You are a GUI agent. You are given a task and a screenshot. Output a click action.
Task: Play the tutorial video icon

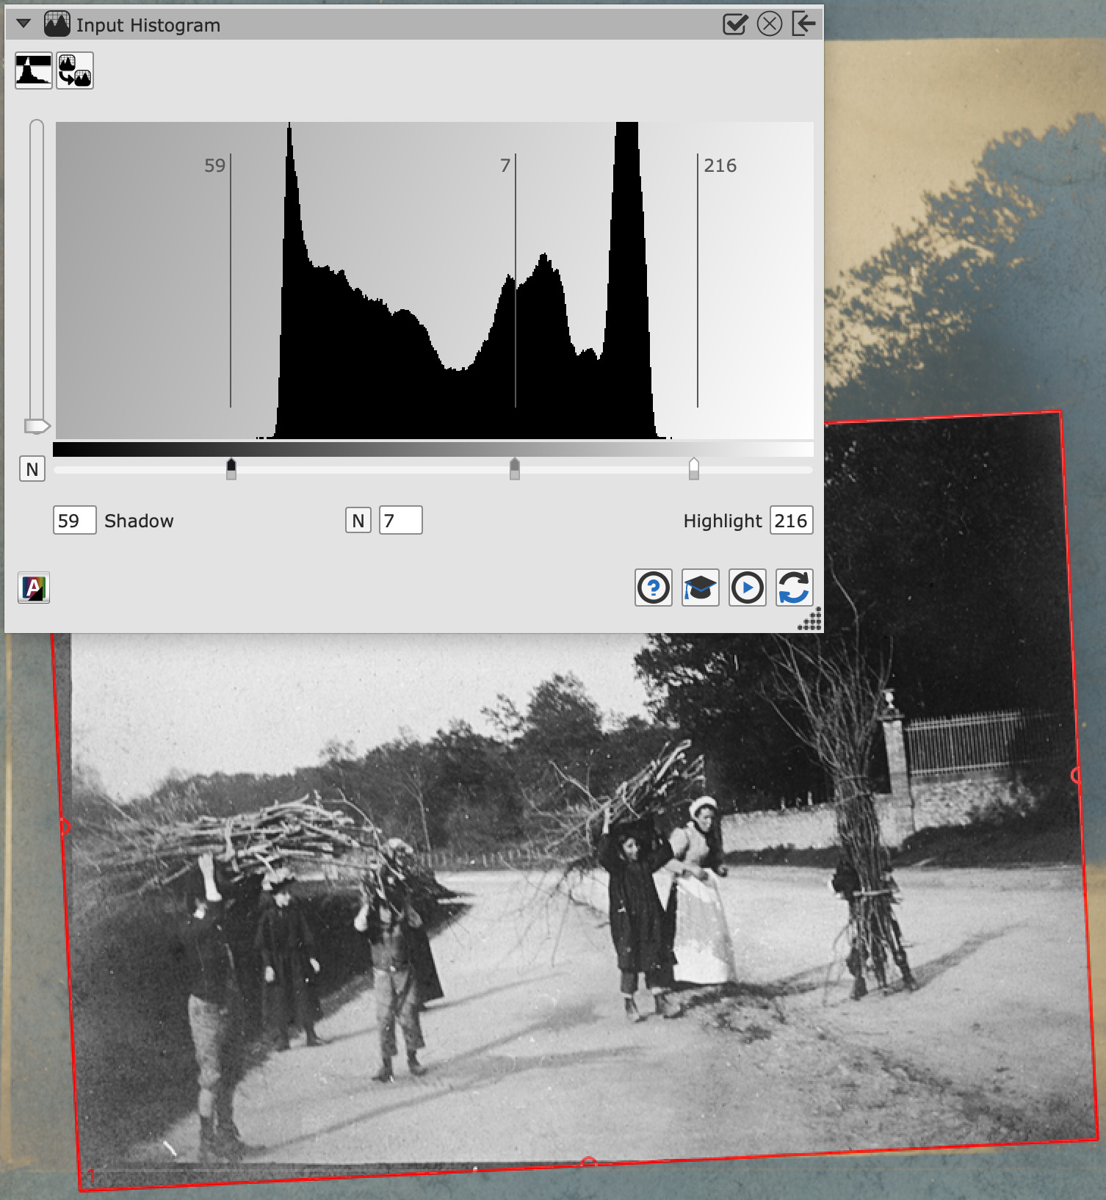(x=747, y=588)
